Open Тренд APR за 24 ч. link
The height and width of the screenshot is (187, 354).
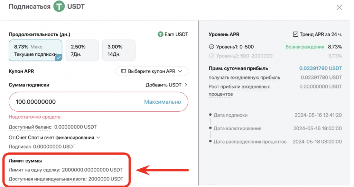point(320,34)
